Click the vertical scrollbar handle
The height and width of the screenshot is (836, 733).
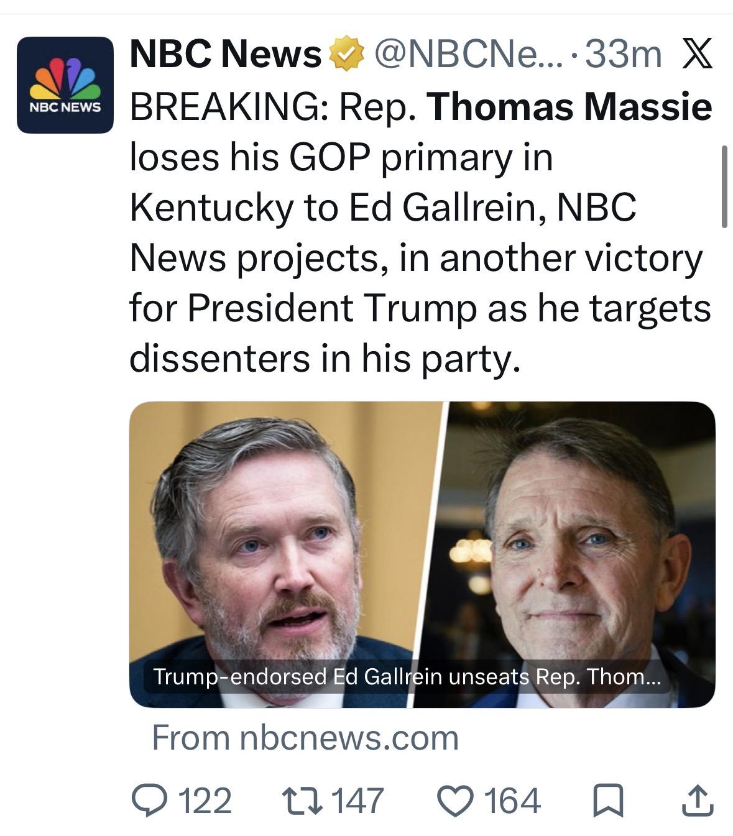724,186
